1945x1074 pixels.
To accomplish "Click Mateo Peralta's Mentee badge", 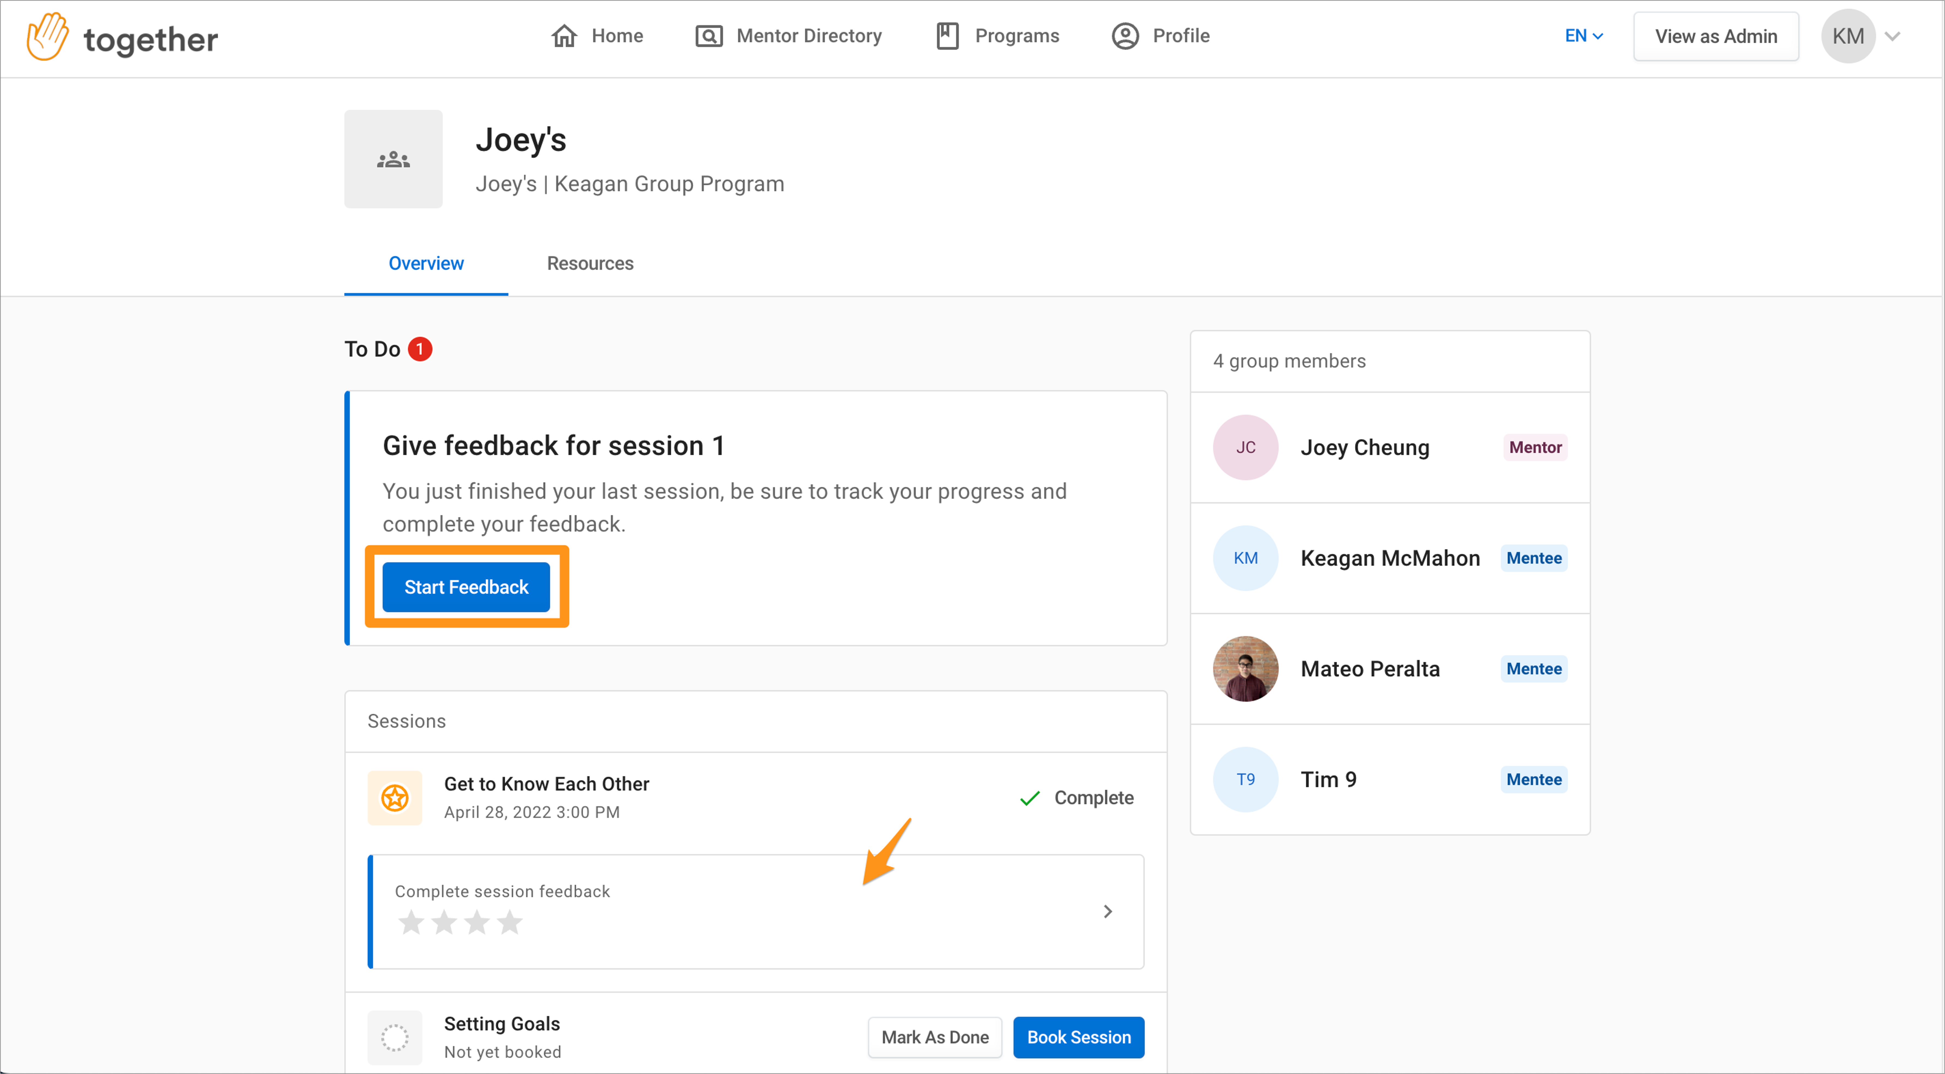I will [x=1534, y=669].
